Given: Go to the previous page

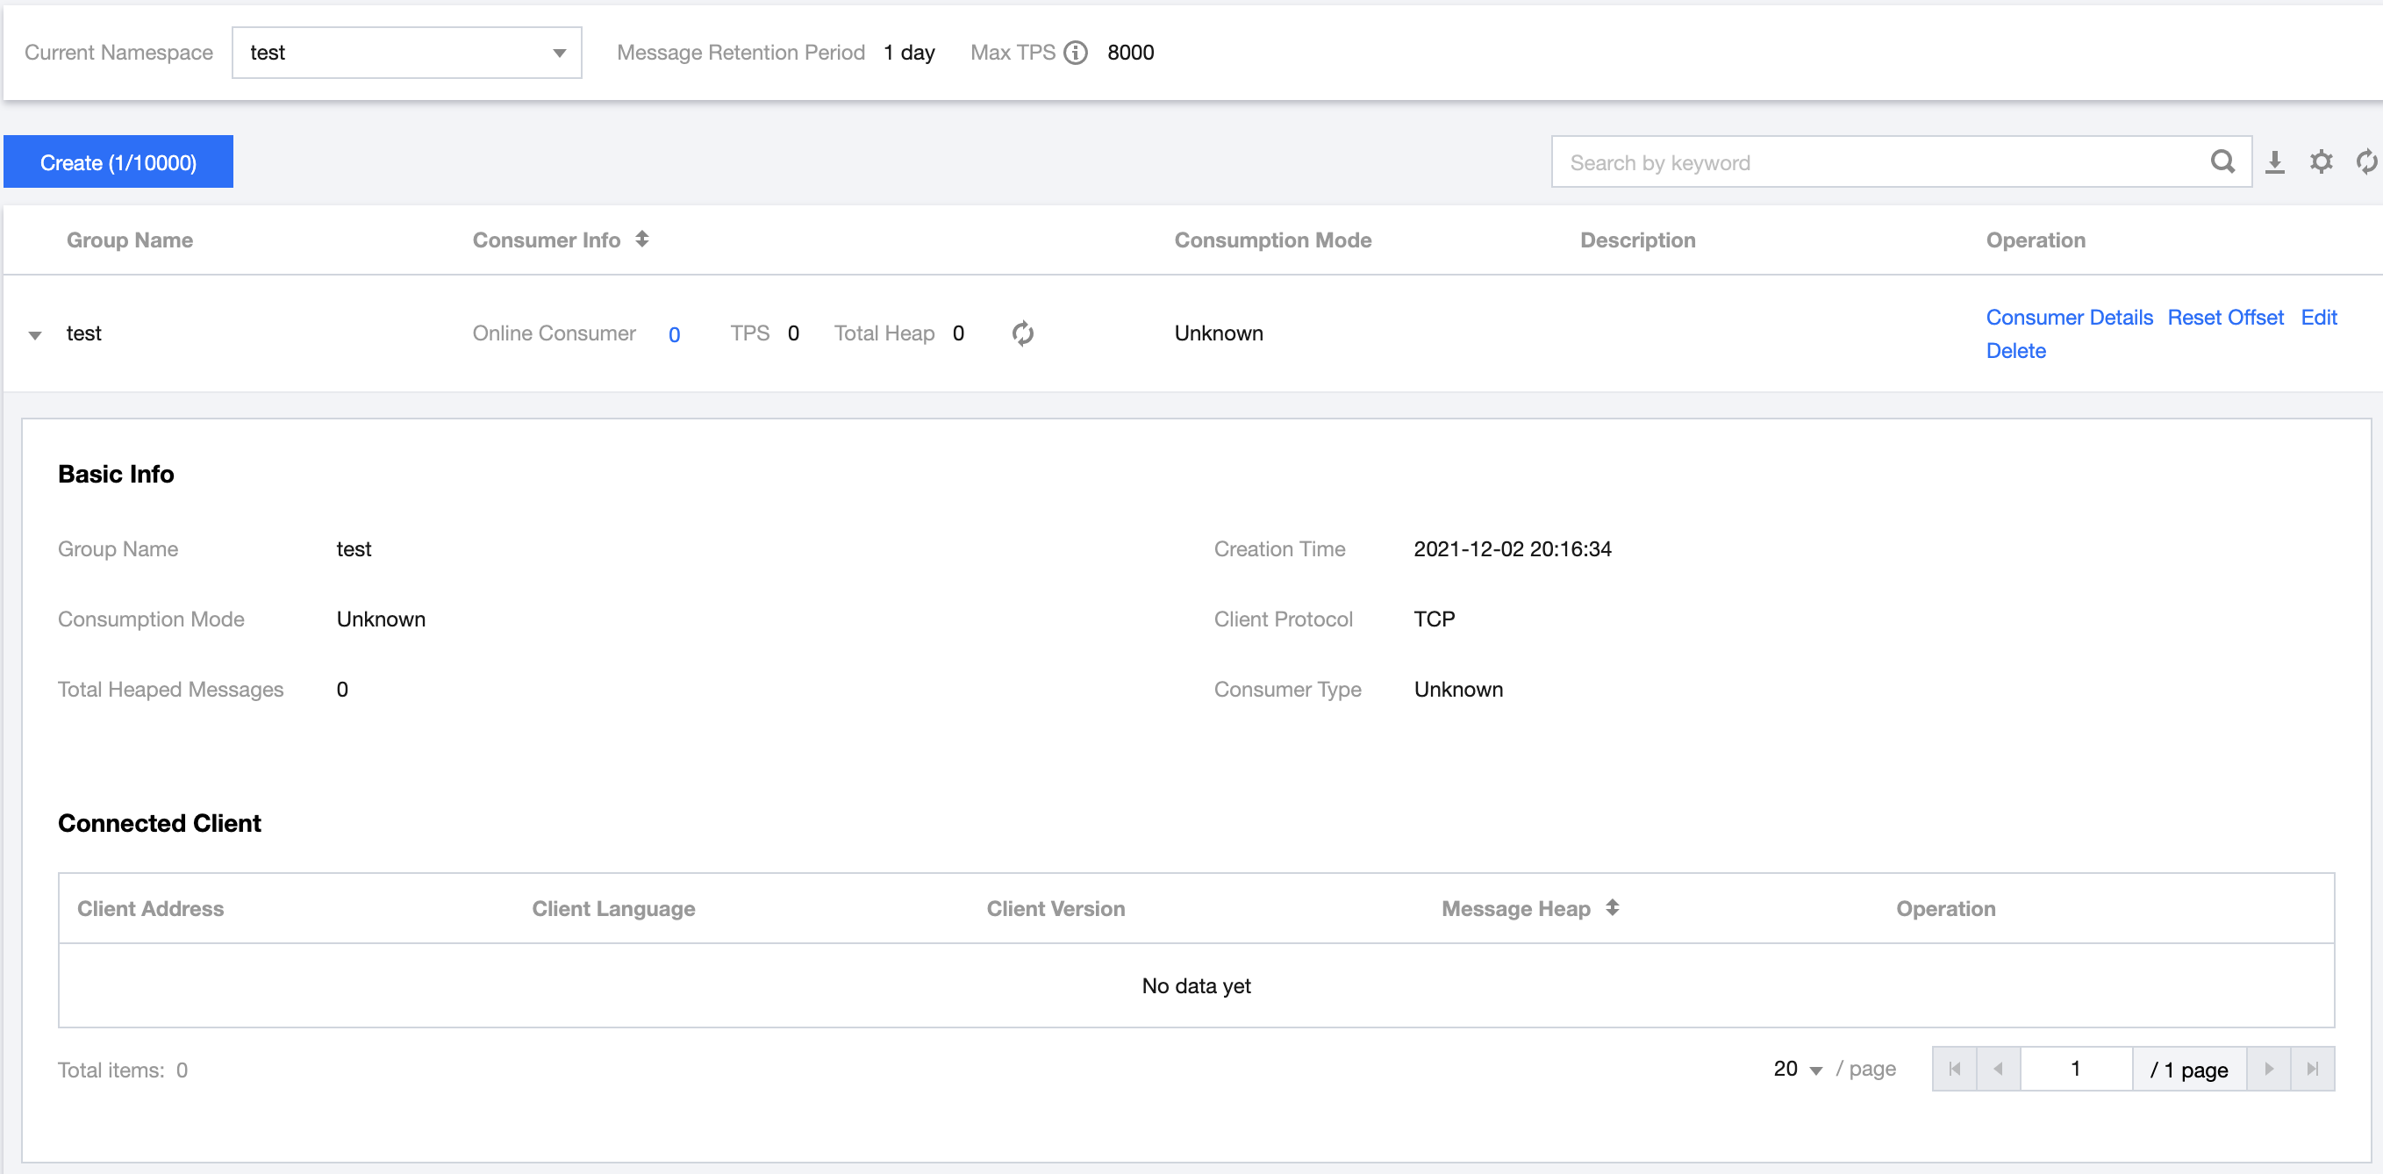Looking at the screenshot, I should tap(1998, 1069).
